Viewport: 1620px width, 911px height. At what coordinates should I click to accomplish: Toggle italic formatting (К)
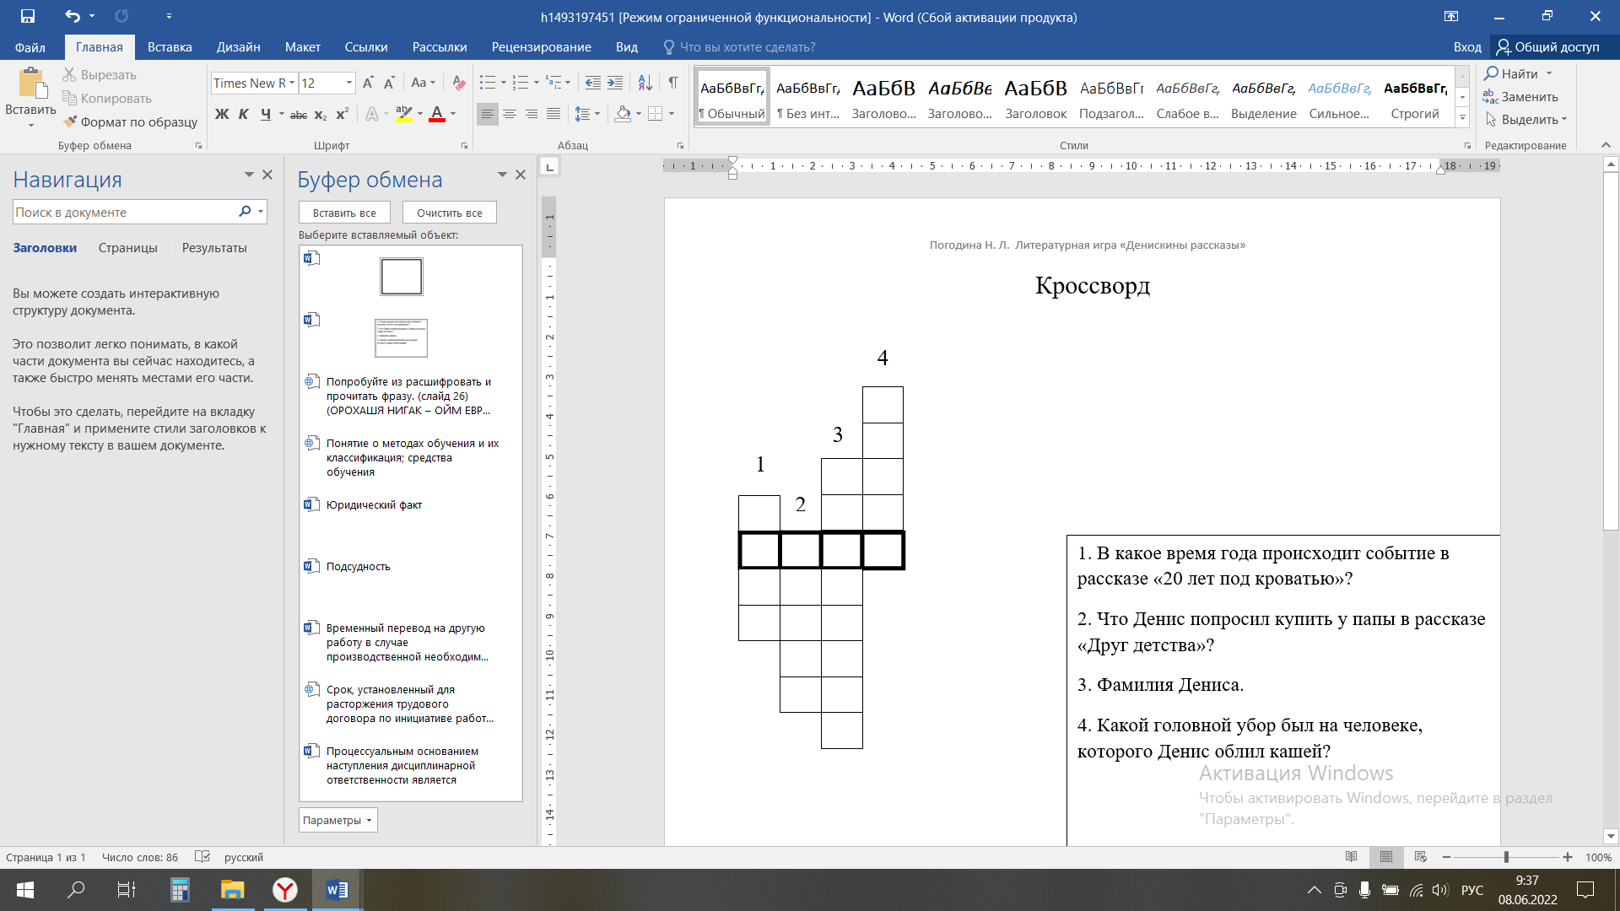click(244, 114)
